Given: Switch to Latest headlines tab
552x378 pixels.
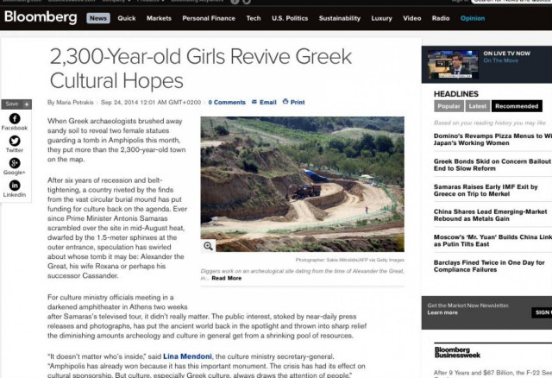Looking at the screenshot, I should pyautogui.click(x=477, y=106).
